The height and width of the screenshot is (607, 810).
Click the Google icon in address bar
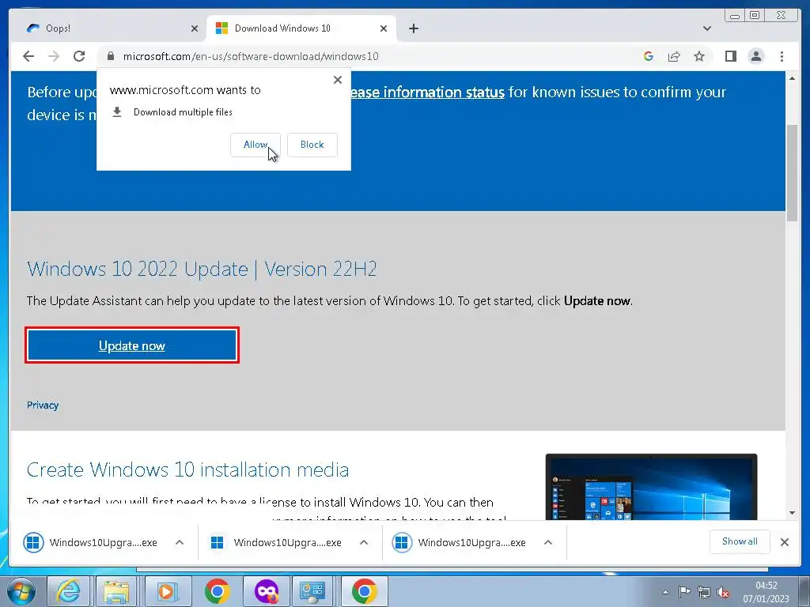click(x=649, y=56)
